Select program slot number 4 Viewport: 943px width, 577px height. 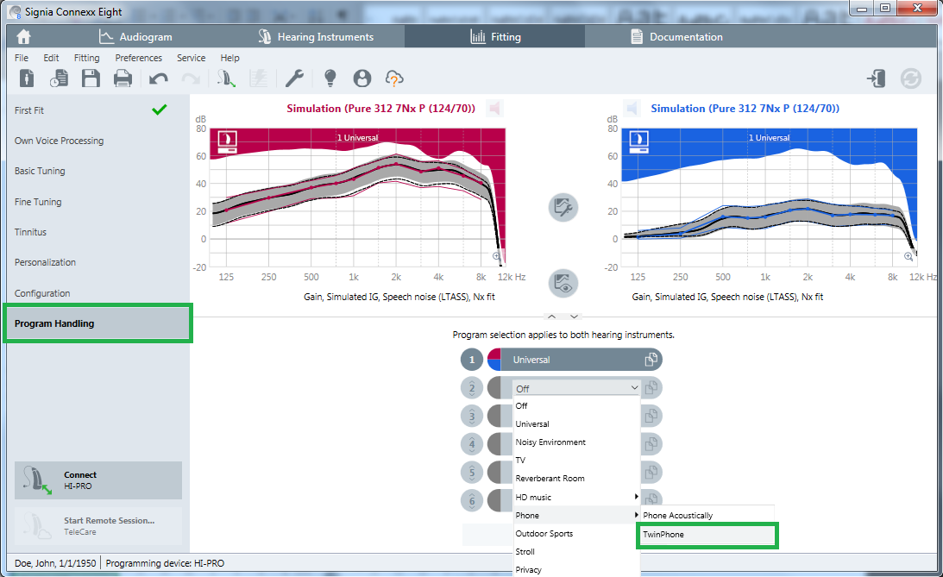point(471,444)
